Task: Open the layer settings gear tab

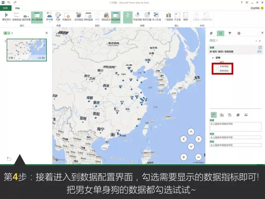Action: 238,33
